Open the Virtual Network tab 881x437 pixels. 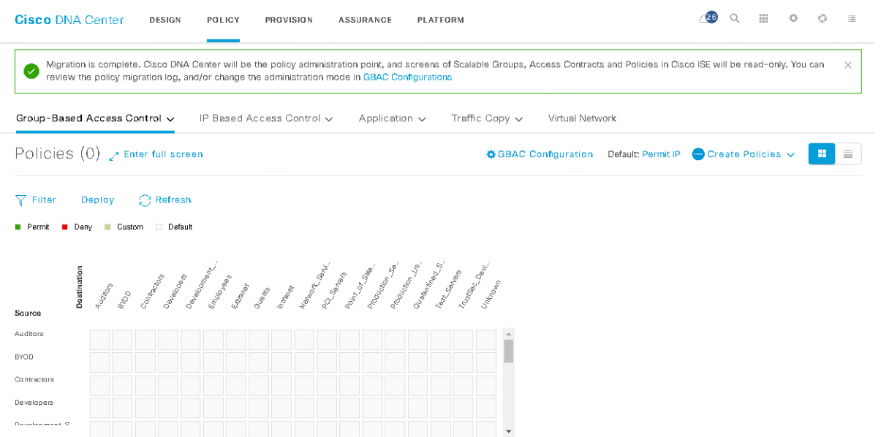pos(582,118)
